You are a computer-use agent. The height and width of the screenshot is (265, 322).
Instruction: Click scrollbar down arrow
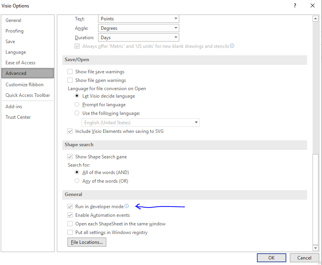(315, 248)
